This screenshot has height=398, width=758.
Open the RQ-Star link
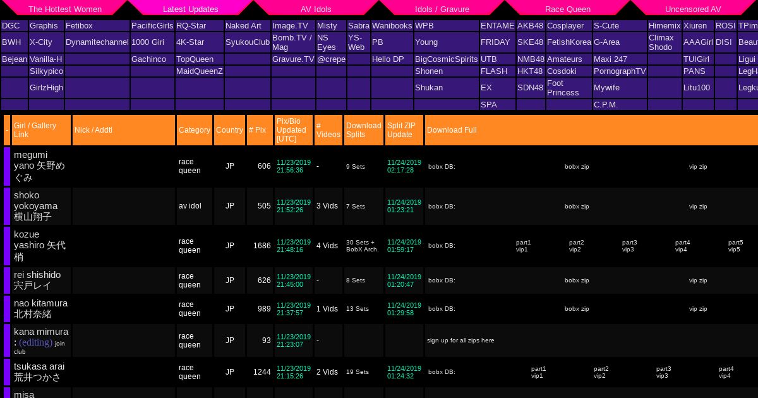[191, 26]
